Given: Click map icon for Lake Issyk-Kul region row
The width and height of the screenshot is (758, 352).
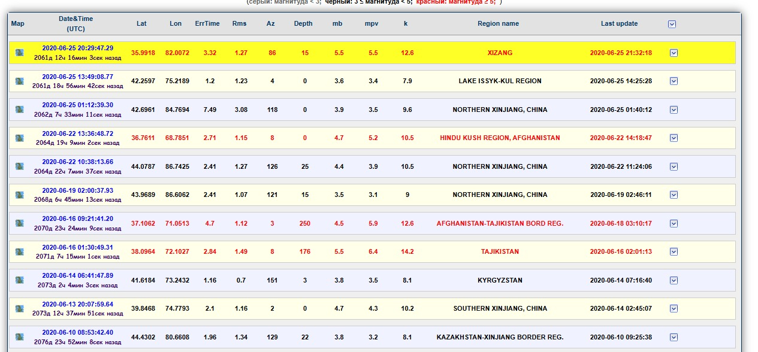Looking at the screenshot, I should point(20,81).
